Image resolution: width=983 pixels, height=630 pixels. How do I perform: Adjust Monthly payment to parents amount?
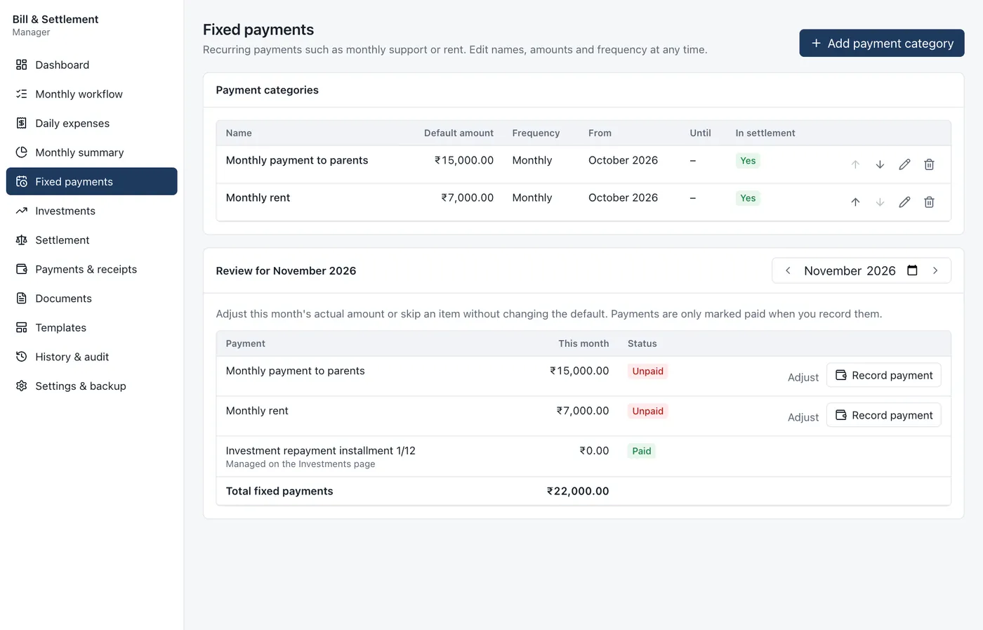coord(803,377)
